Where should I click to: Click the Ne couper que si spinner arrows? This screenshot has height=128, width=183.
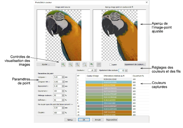[63, 108]
